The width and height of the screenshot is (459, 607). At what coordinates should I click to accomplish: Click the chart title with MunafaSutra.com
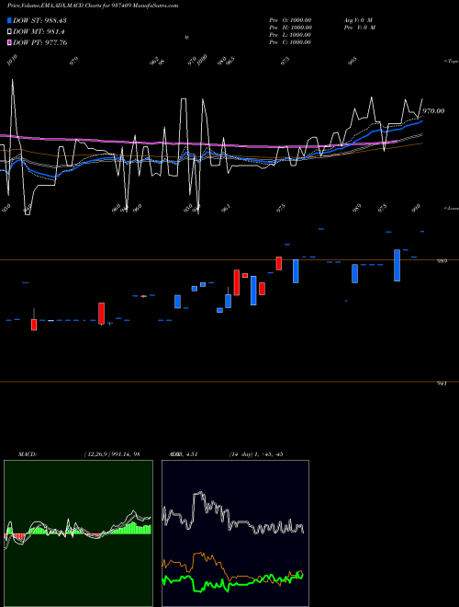pos(93,6)
